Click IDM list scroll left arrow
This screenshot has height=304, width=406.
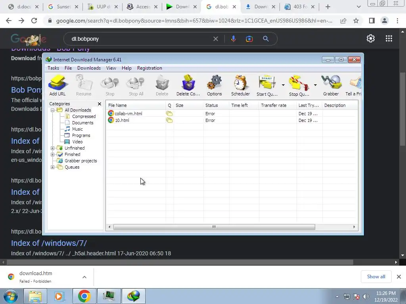pyautogui.click(x=109, y=227)
